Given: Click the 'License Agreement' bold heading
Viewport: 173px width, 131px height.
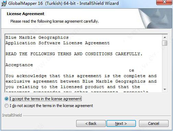Looking at the screenshot, I should pos(25,14).
